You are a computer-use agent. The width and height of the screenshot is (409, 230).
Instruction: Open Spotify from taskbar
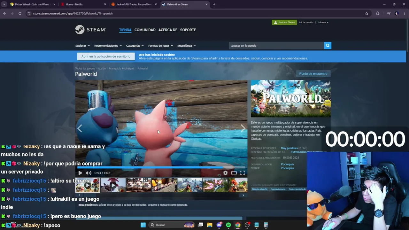[x=228, y=225]
